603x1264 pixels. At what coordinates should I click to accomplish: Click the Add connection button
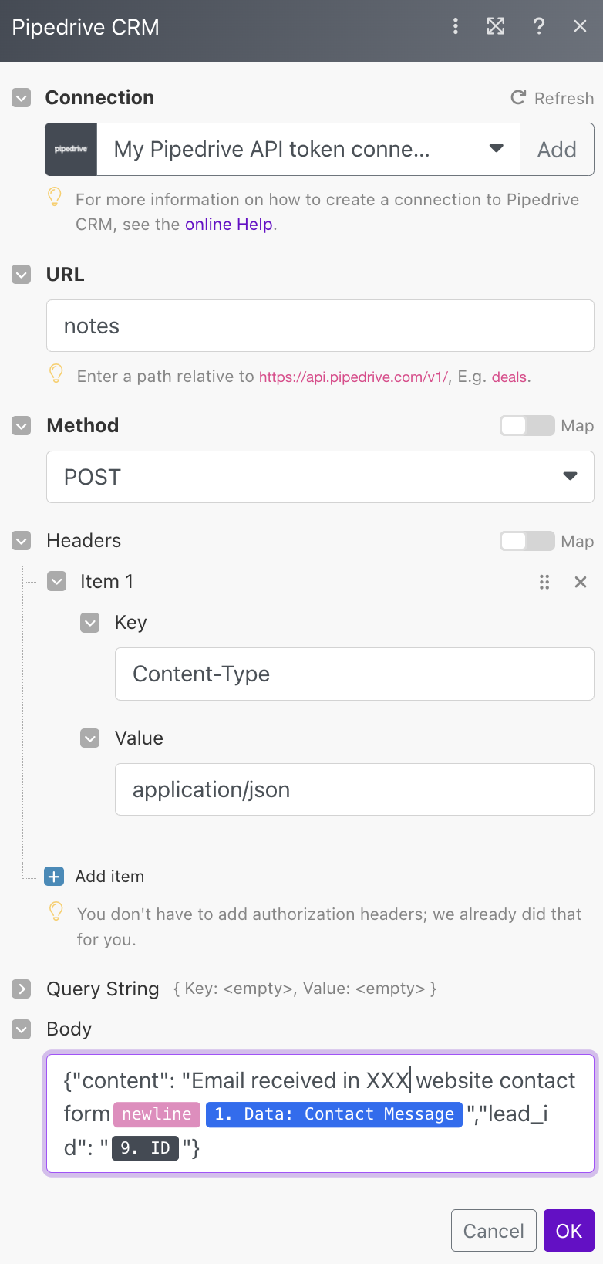click(557, 149)
